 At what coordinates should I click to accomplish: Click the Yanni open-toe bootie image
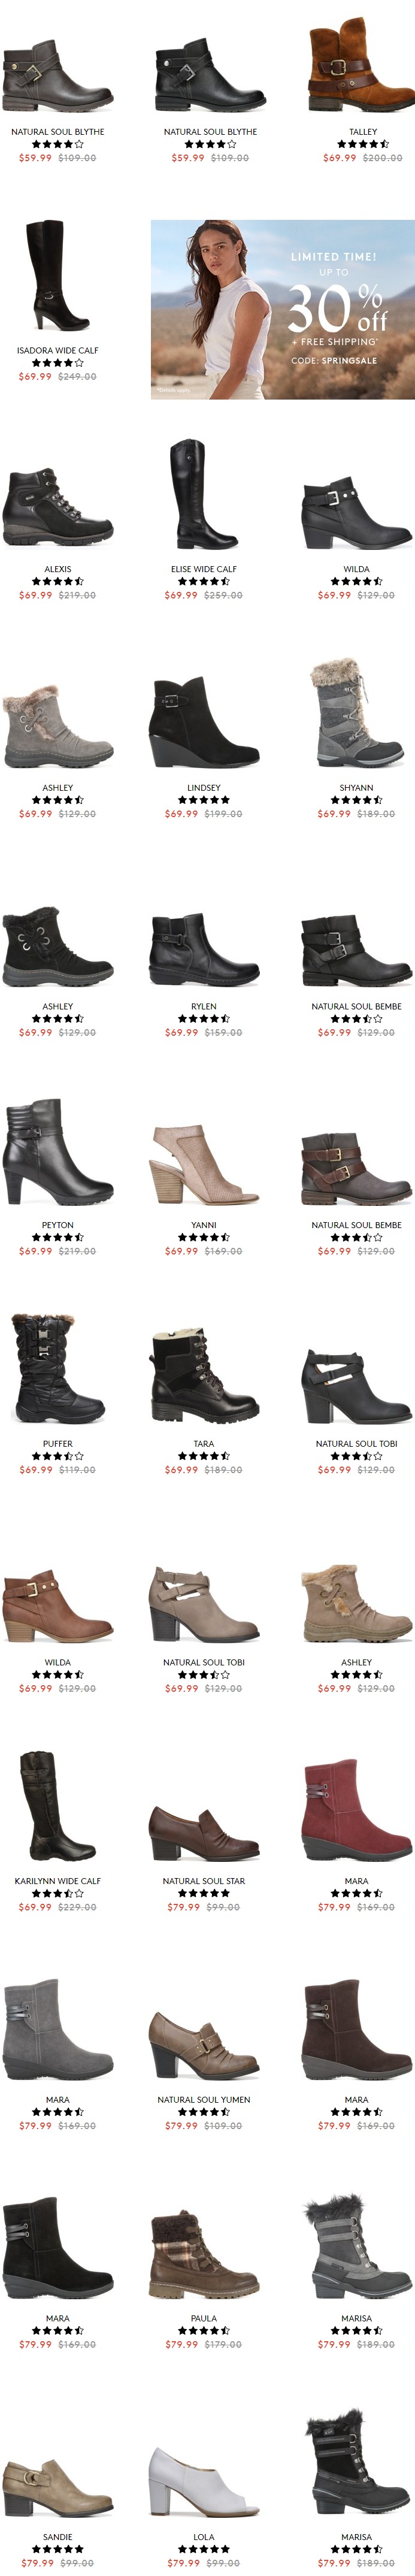tap(204, 1164)
